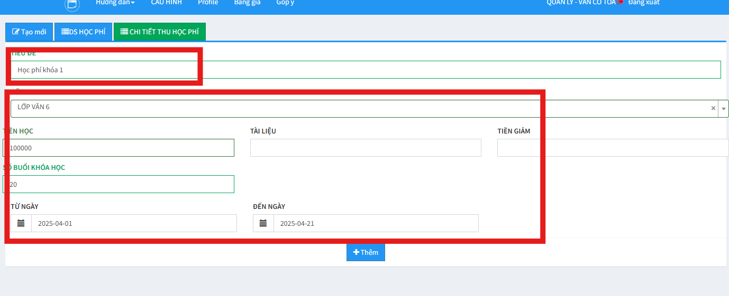The height and width of the screenshot is (296, 729).
Task: Switch to the Tạo mới tab
Action: (29, 32)
